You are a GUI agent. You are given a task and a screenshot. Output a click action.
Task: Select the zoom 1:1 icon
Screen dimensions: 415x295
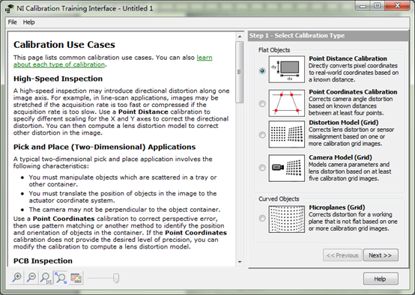coord(46,278)
